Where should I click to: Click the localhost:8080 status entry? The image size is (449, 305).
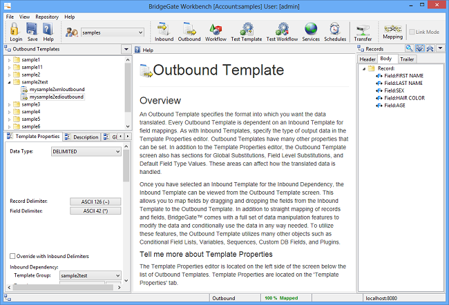coord(381,298)
